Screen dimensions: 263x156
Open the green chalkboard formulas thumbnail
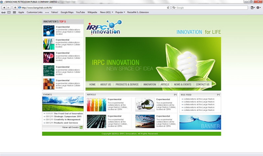(x=49, y=71)
